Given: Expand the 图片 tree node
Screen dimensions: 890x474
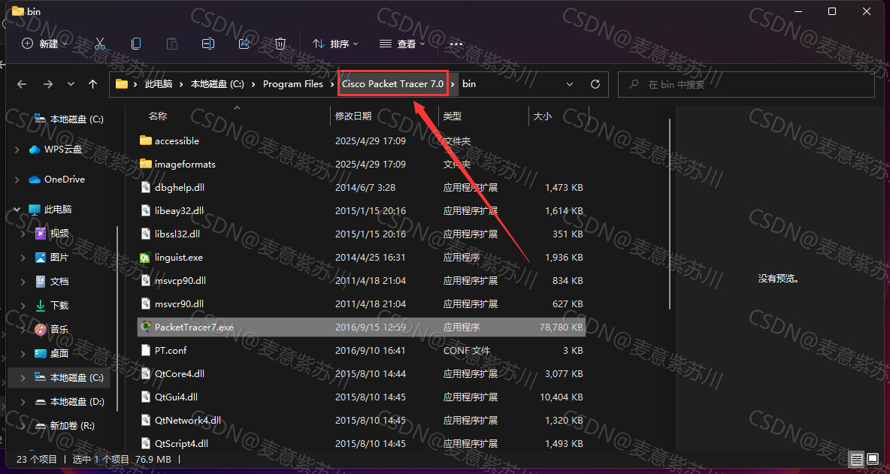Looking at the screenshot, I should point(23,258).
